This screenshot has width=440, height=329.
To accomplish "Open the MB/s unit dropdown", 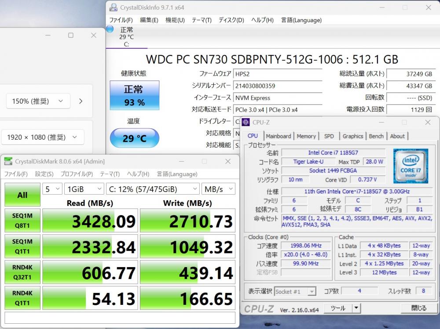I will tap(218, 189).
